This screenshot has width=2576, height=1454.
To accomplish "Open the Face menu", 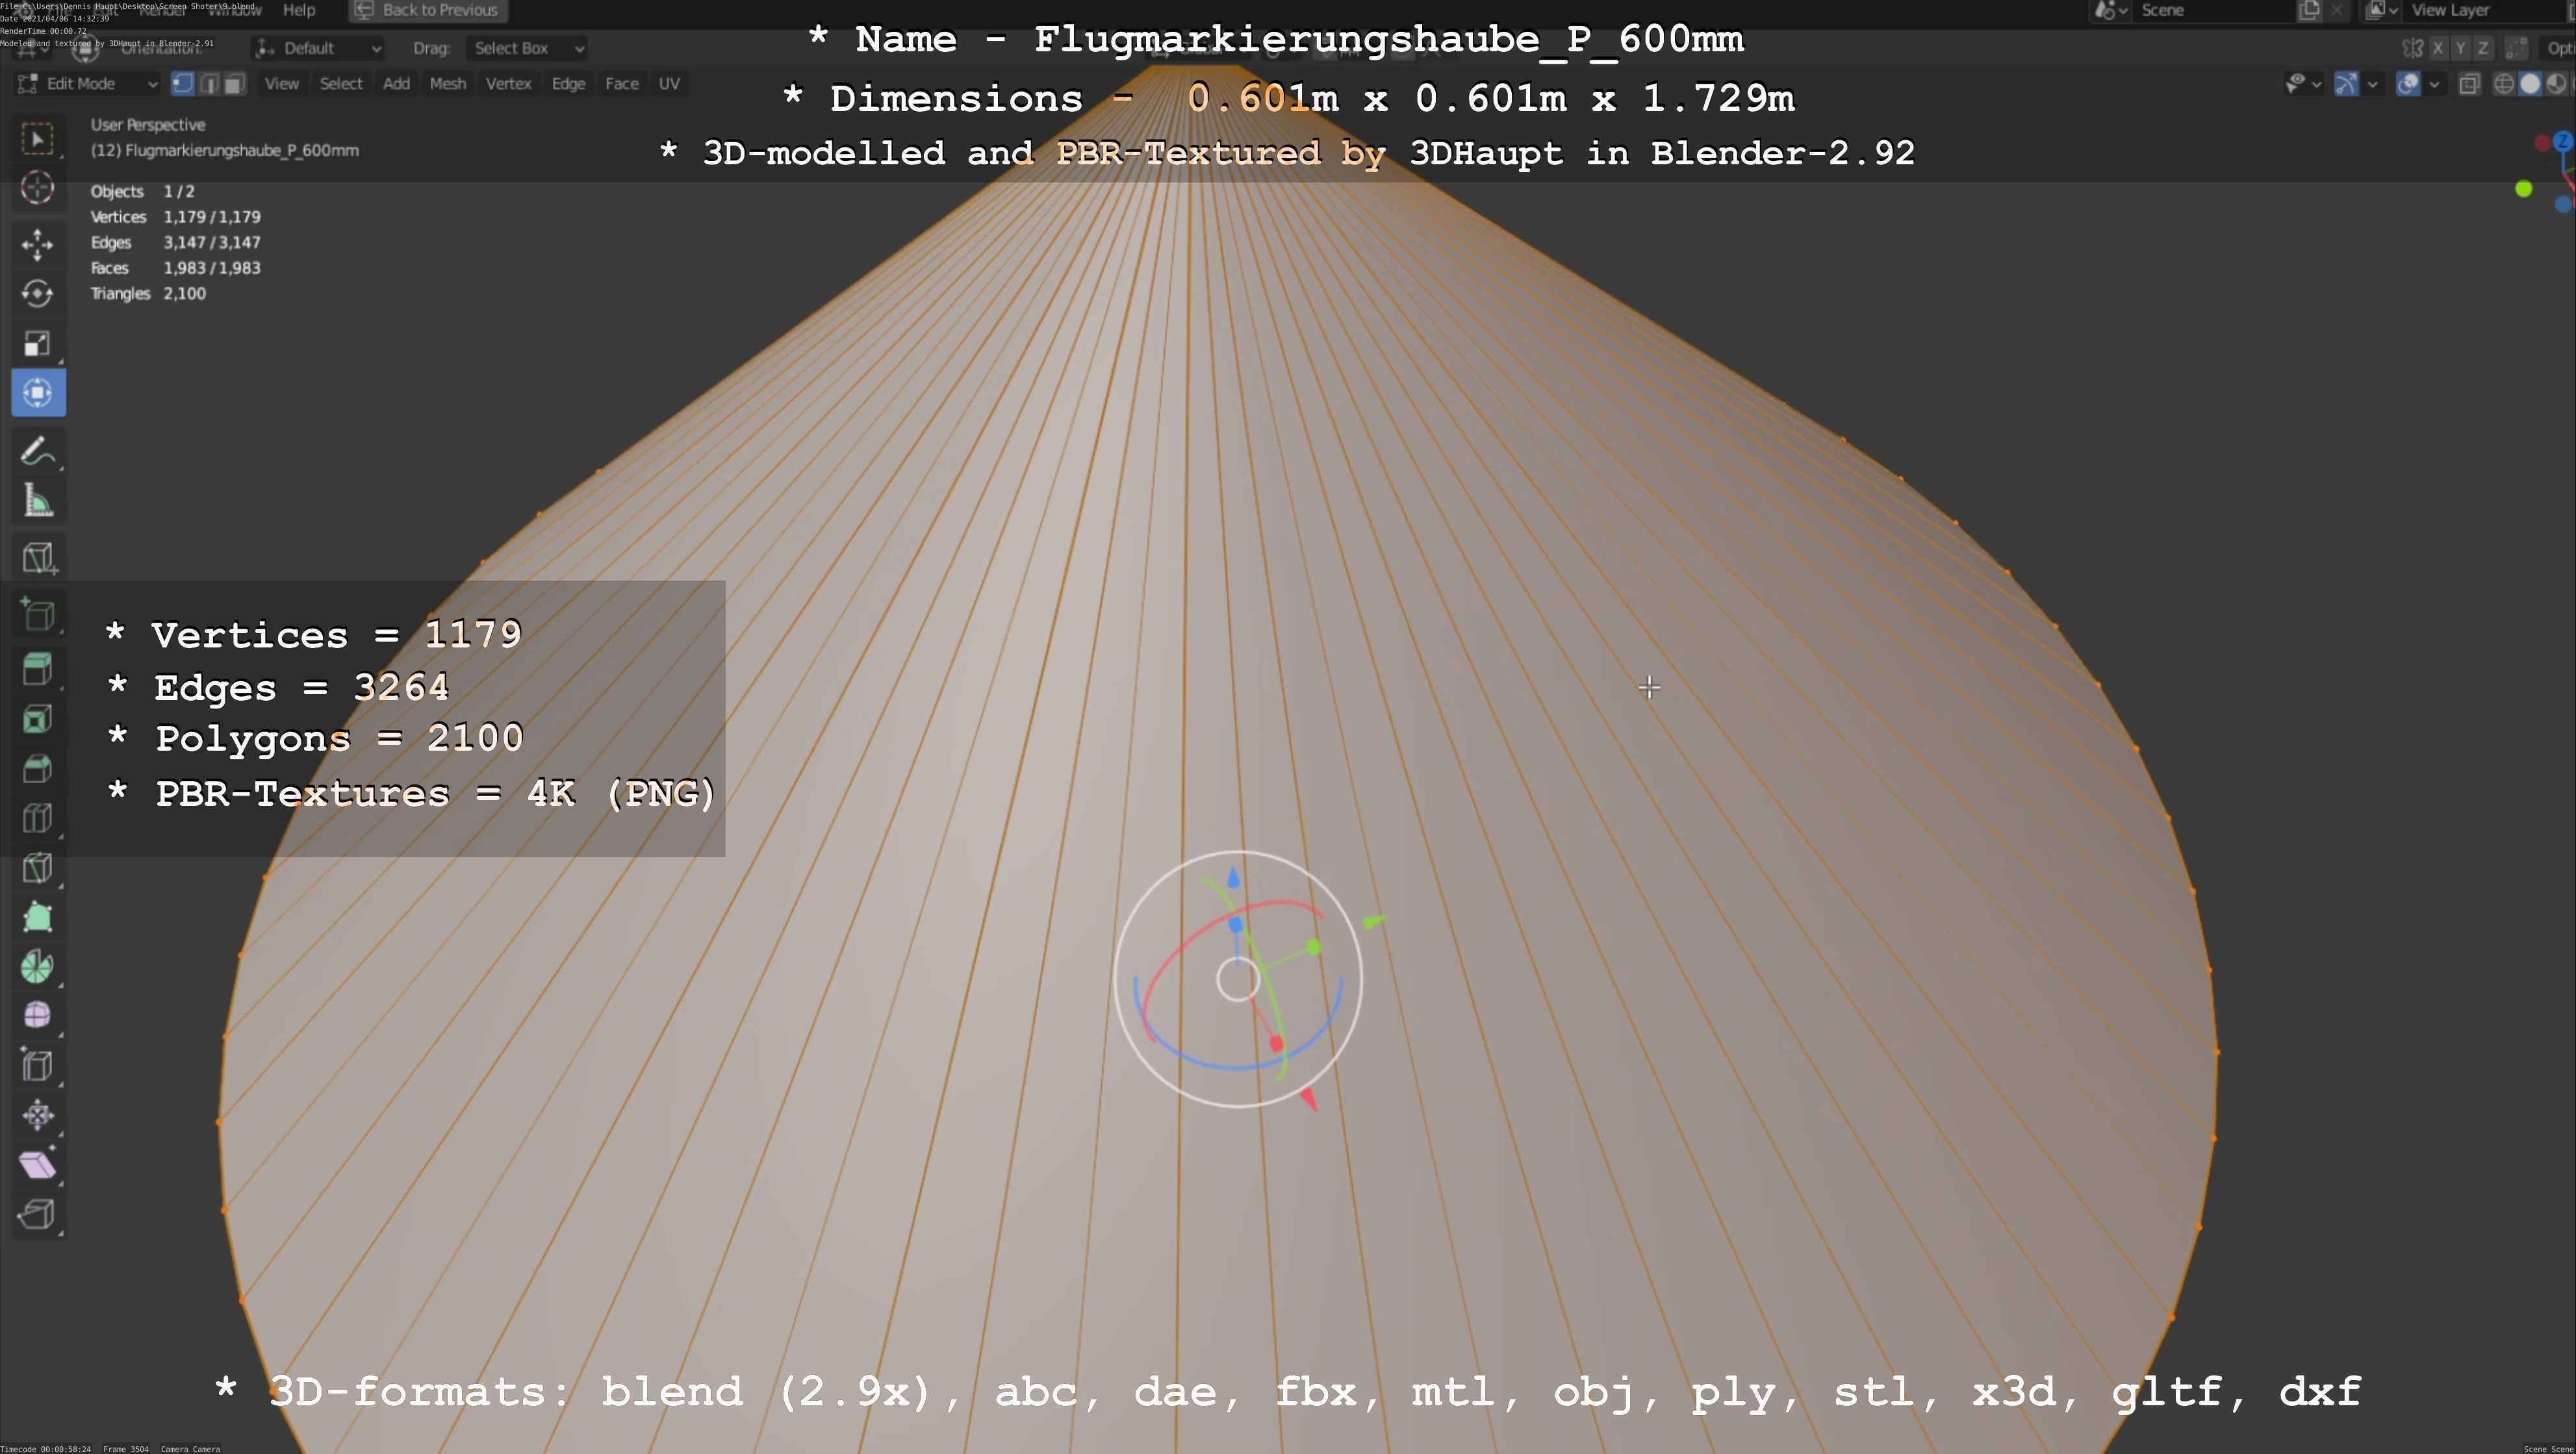I will 622,84.
